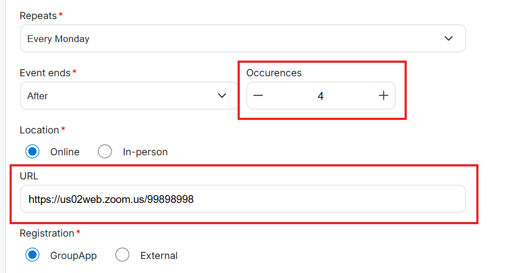Click the Location section label
This screenshot has height=273, width=511.
coord(39,130)
